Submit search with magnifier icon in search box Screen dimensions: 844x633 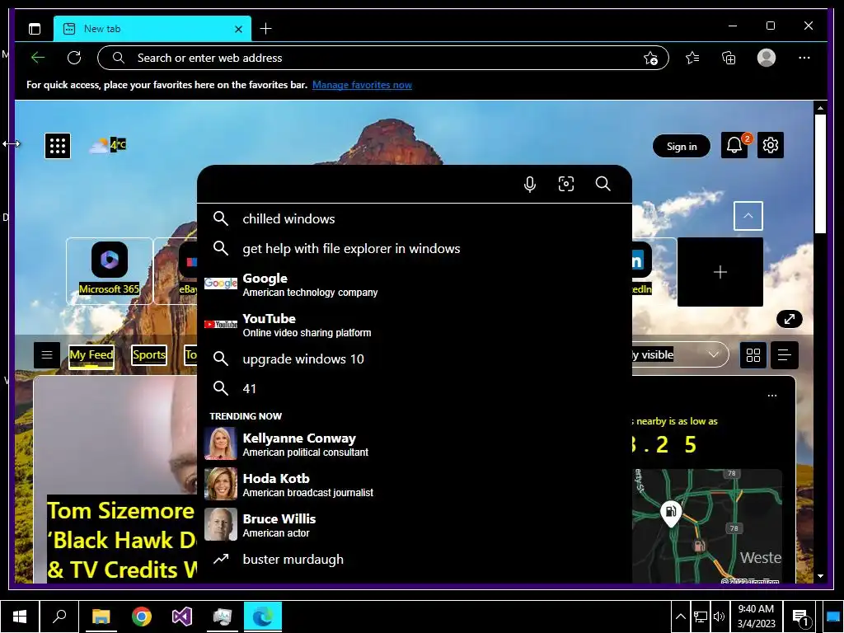coord(603,184)
